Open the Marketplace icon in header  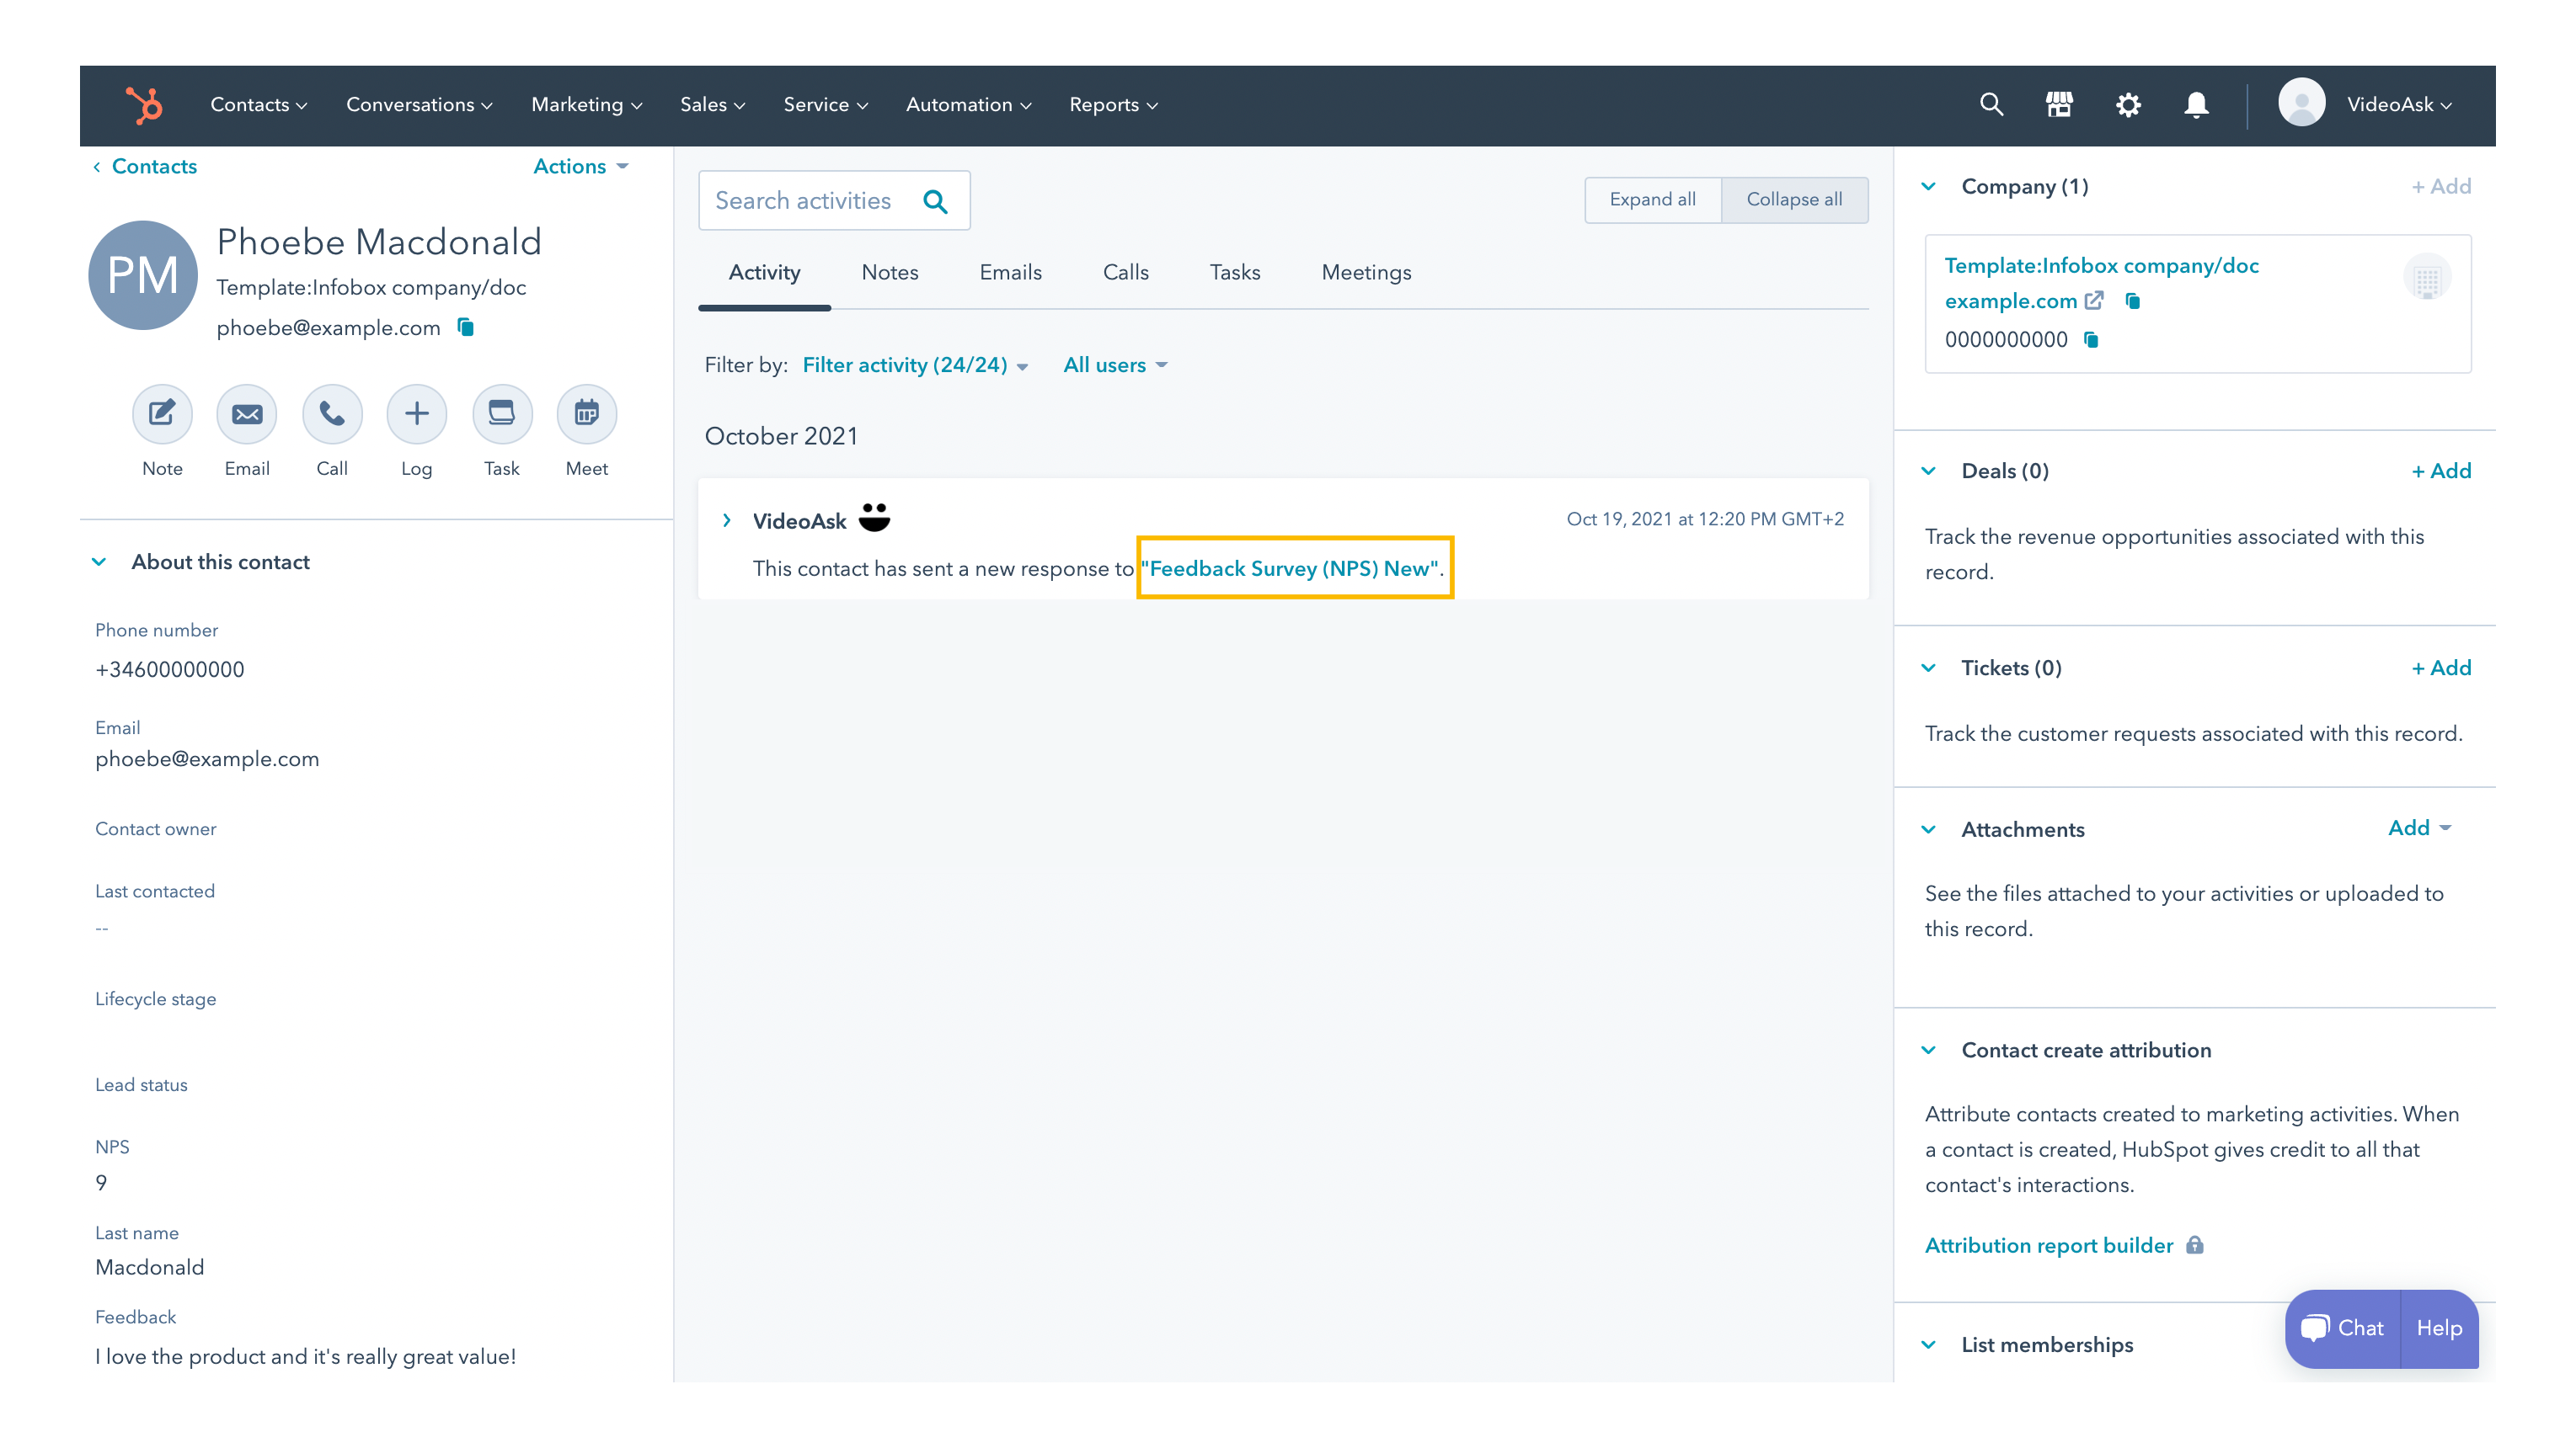[2059, 105]
